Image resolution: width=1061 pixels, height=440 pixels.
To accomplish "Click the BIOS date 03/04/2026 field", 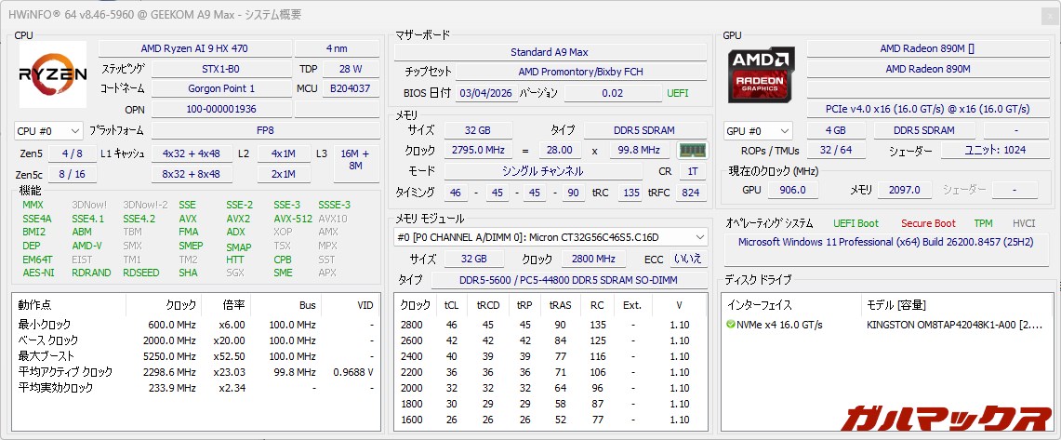I will [487, 93].
